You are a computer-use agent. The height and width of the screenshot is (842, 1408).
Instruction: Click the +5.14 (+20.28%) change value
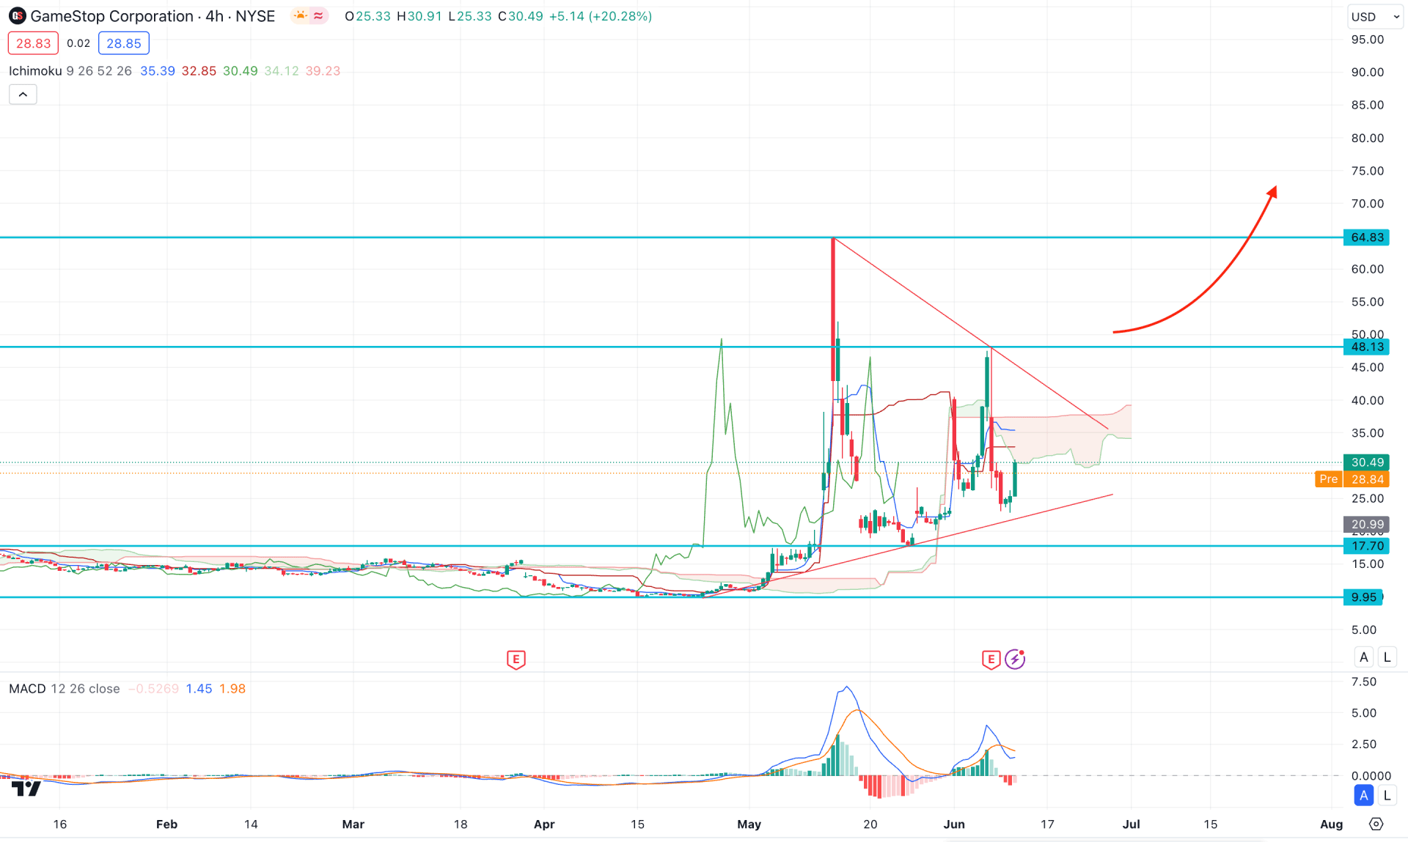pos(600,16)
